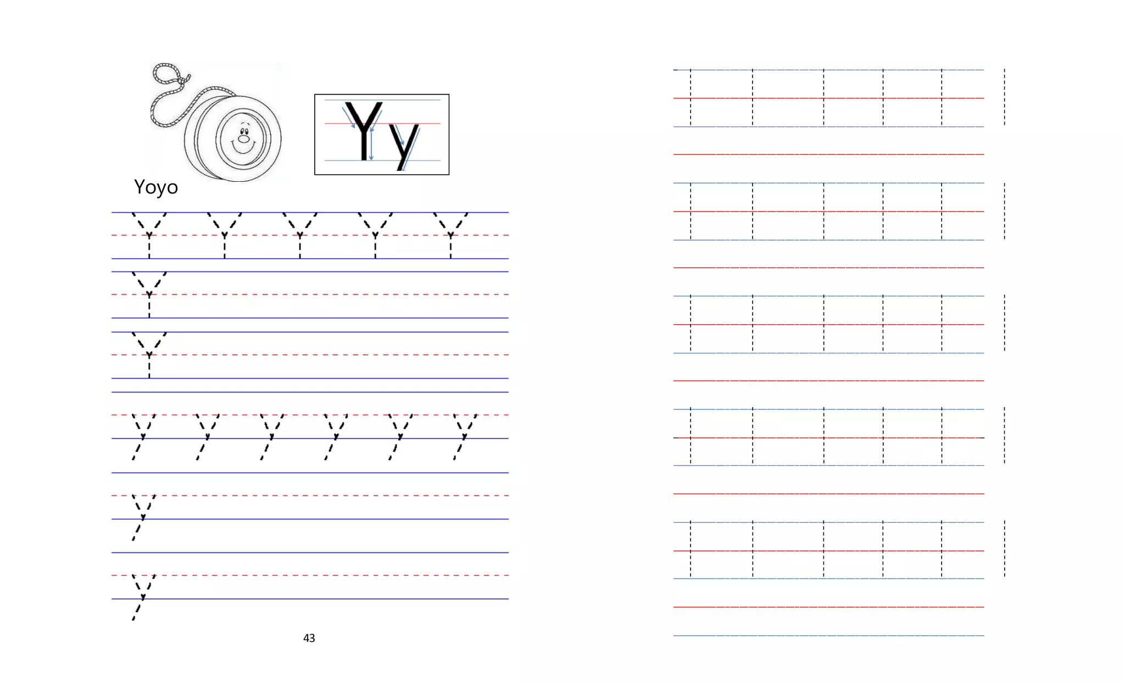Click the Yy stroke guide box

(382, 135)
